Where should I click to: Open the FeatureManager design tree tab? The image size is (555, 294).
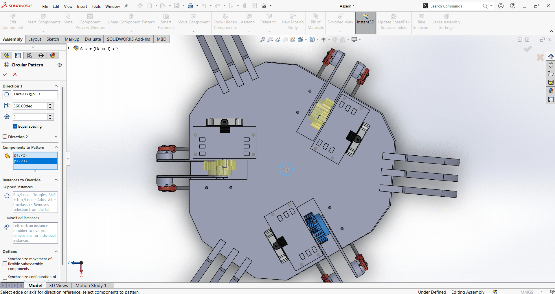tap(6, 55)
